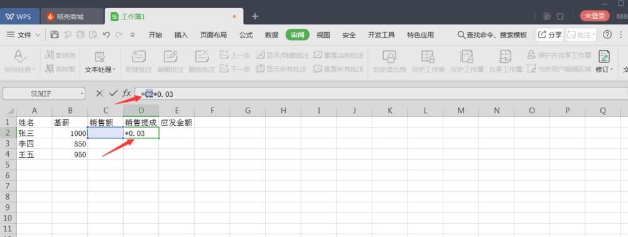Click the Print Preview icon
Image resolution: width=628 pixels, height=237 pixels.
click(x=94, y=35)
